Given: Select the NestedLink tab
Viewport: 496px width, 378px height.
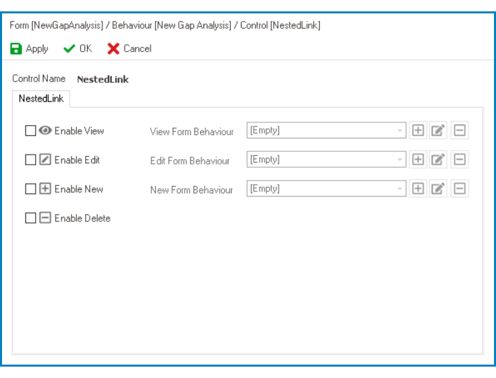Looking at the screenshot, I should pyautogui.click(x=41, y=98).
